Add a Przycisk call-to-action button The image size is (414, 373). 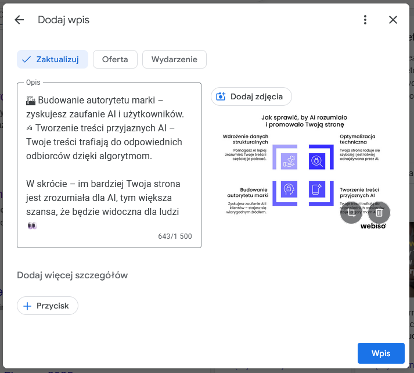point(48,306)
